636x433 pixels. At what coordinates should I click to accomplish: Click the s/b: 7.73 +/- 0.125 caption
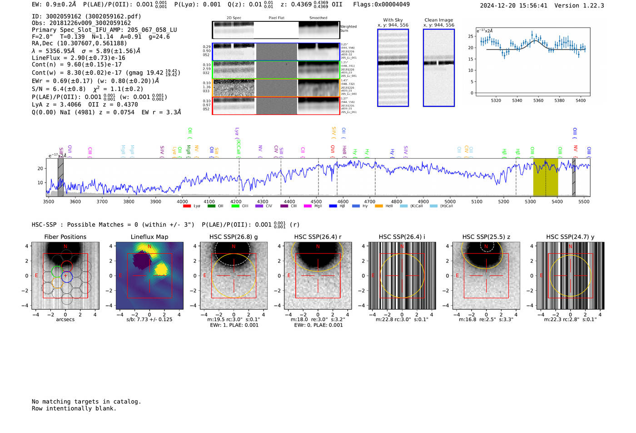[149, 319]
